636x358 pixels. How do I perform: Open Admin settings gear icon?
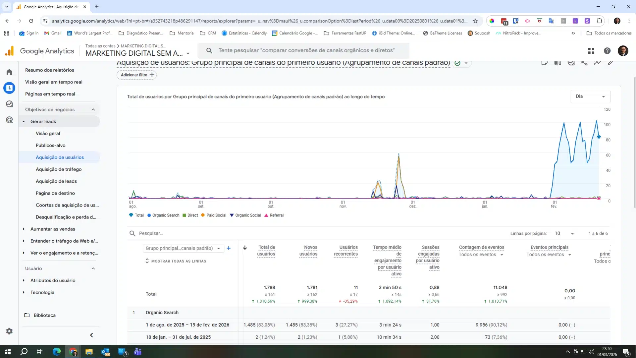pos(9,331)
